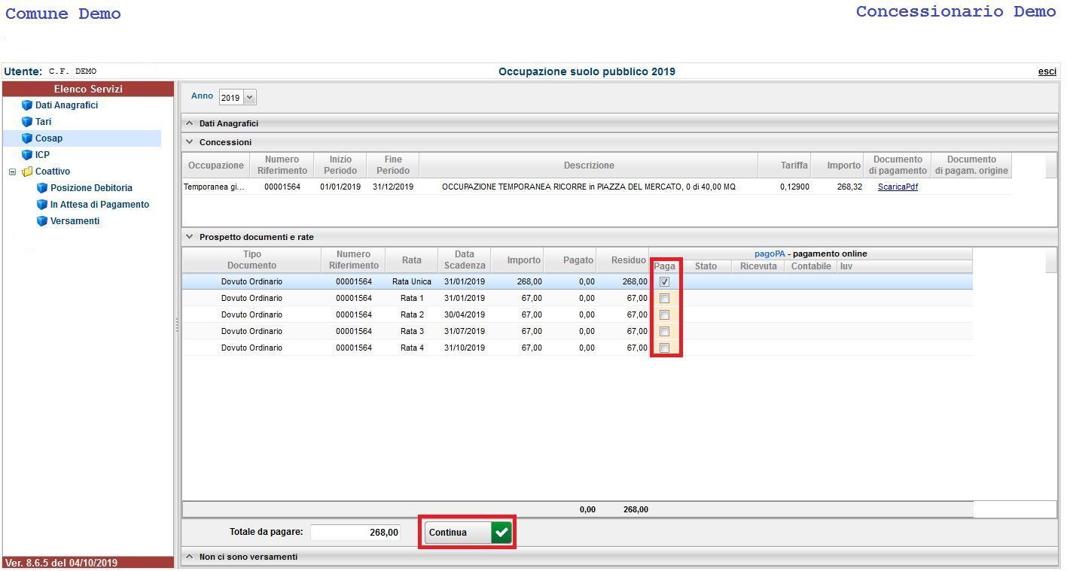This screenshot has height=571, width=1070.
Task: Check Paga box for Rata 4
Action: [664, 348]
